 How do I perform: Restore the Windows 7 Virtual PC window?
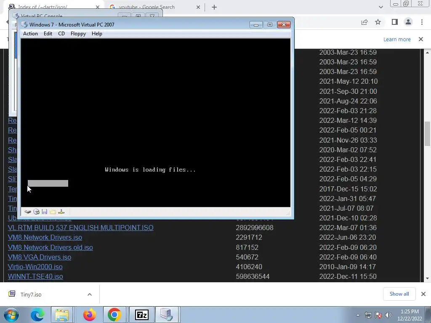coord(270,25)
